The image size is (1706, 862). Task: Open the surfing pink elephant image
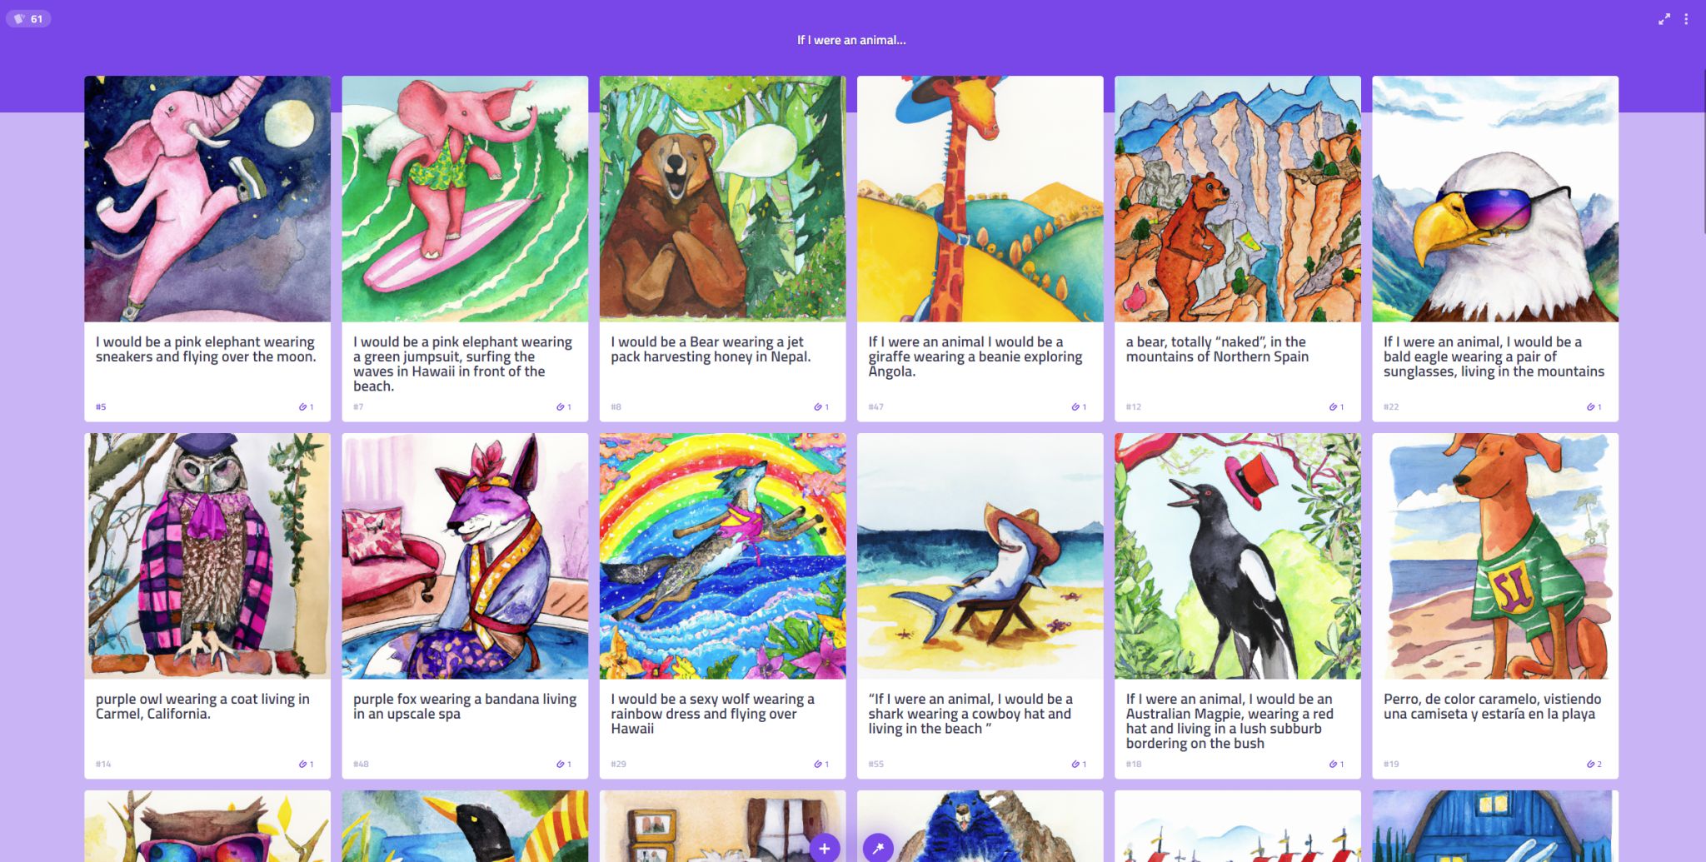pyautogui.click(x=465, y=199)
